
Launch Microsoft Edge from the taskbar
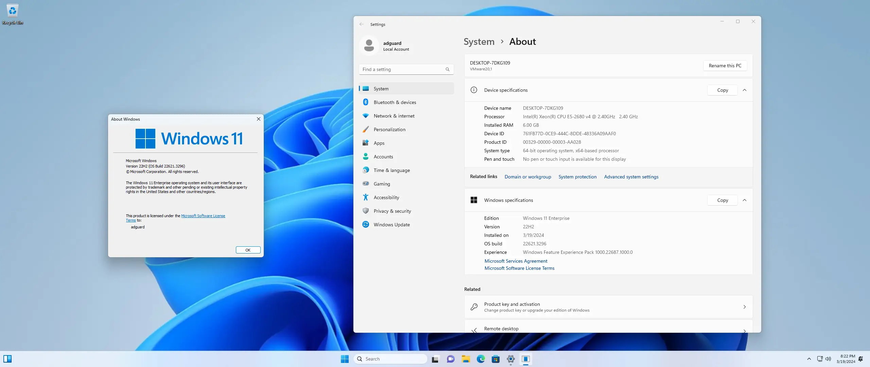481,359
